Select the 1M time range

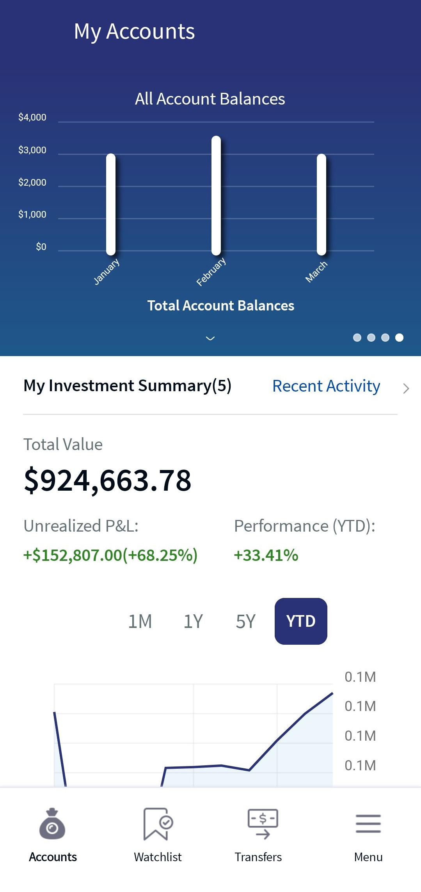pyautogui.click(x=140, y=621)
